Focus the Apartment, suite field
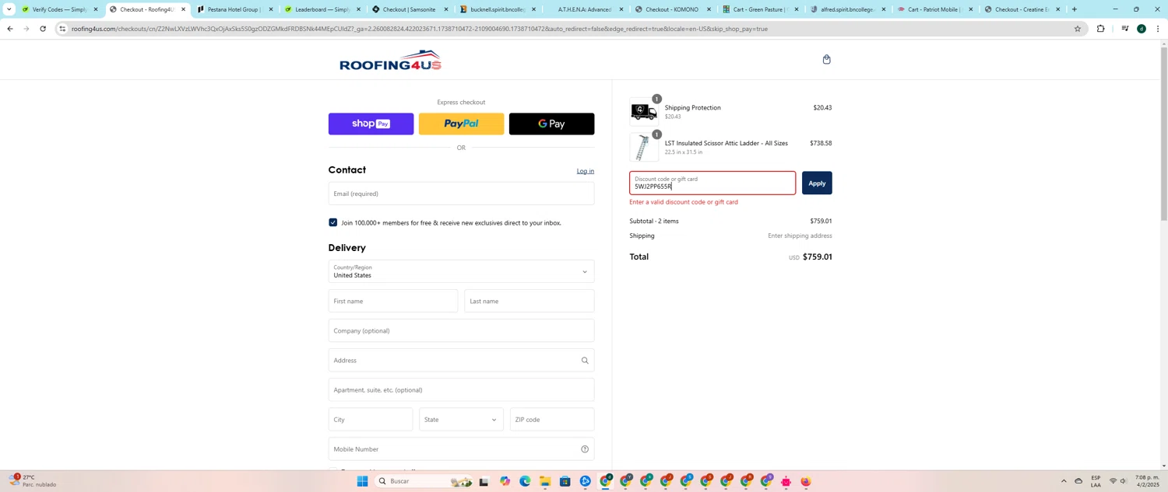 [x=461, y=390]
